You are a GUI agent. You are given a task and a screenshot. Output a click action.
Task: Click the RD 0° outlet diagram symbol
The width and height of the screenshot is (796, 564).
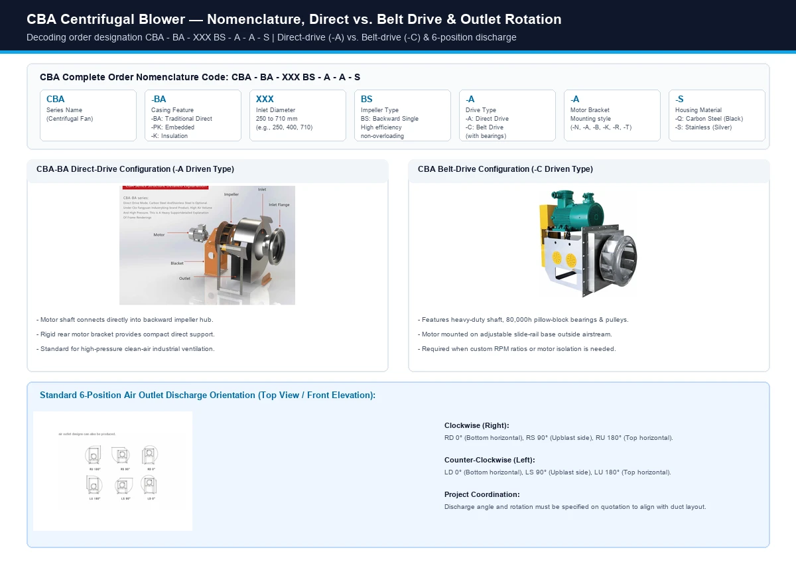point(151,456)
